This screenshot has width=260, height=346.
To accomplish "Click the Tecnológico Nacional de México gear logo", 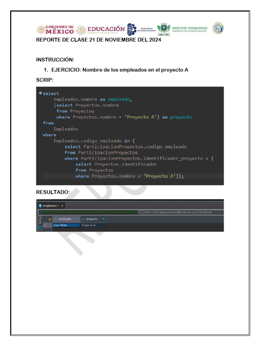I will point(132,30).
